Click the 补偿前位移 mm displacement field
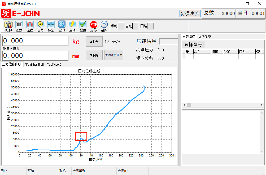The width and height of the screenshot is (266, 175). pos(35,56)
